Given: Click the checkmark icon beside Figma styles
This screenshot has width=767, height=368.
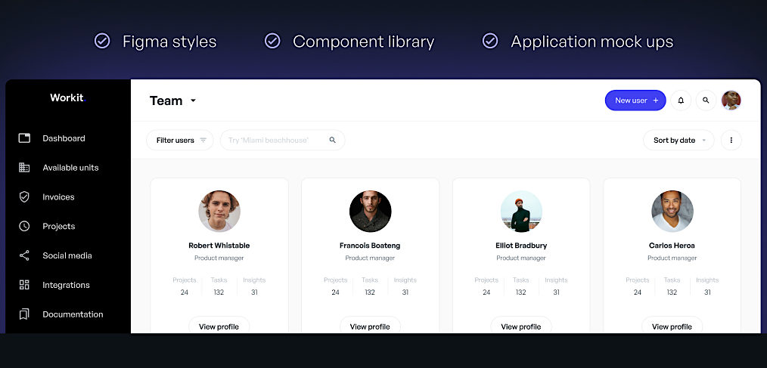Looking at the screenshot, I should click(102, 41).
